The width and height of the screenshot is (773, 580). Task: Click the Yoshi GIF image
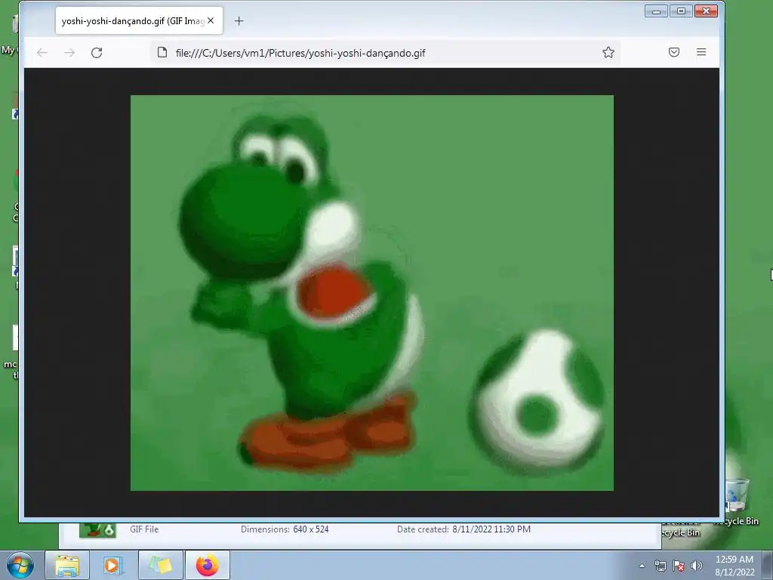pyautogui.click(x=371, y=293)
